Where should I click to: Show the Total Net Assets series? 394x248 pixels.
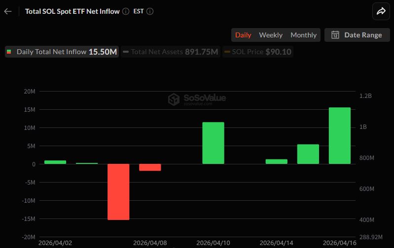click(170, 52)
